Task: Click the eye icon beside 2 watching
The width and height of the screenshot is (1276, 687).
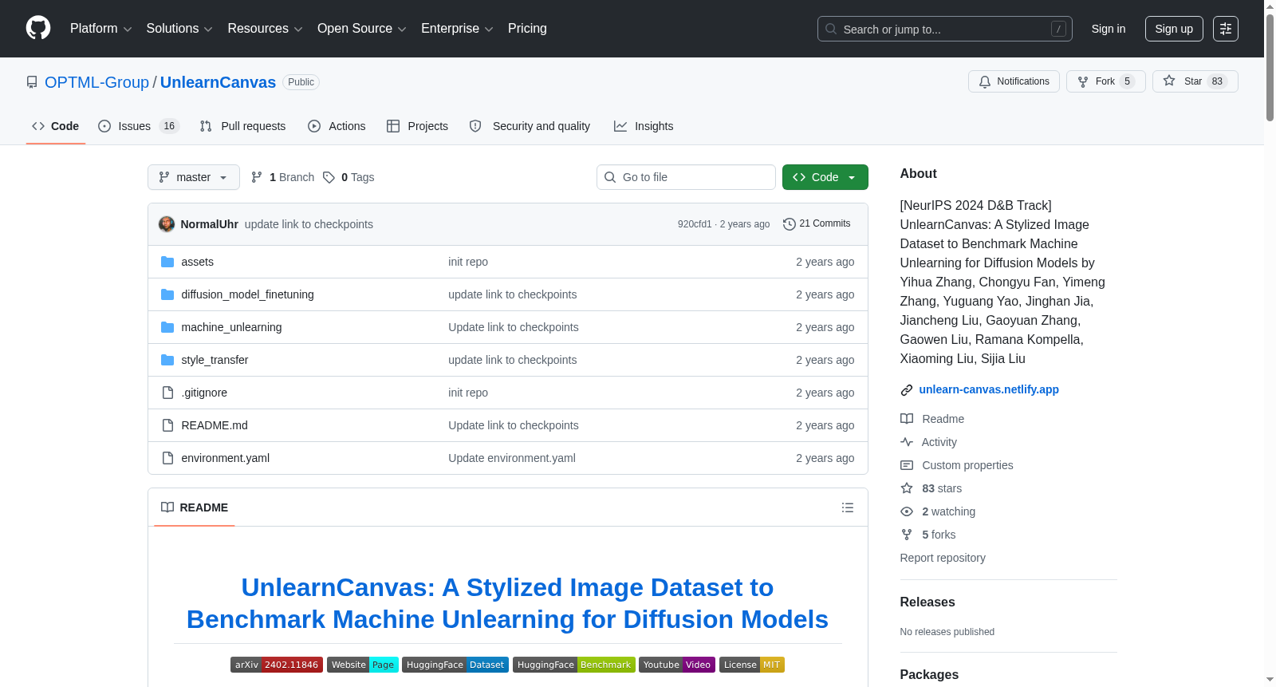Action: pyautogui.click(x=907, y=511)
